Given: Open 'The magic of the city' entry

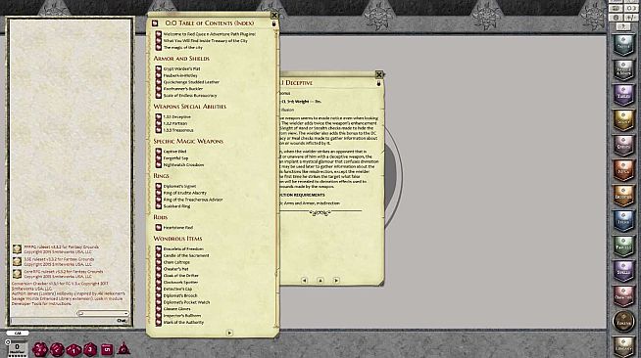Looking at the screenshot, I should (x=182, y=48).
